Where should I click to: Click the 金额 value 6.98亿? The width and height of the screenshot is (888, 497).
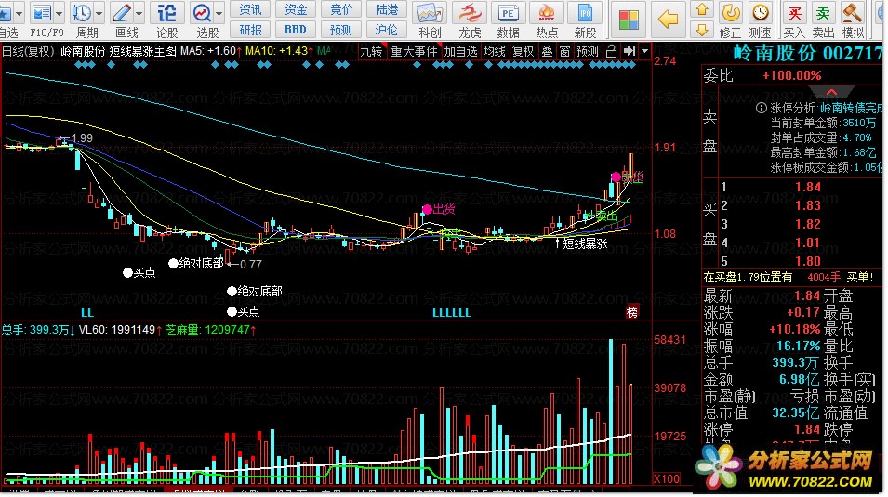pyautogui.click(x=799, y=379)
